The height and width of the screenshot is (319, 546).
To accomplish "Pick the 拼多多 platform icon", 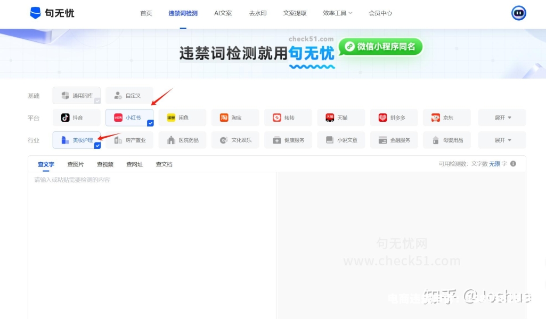I will (382, 117).
